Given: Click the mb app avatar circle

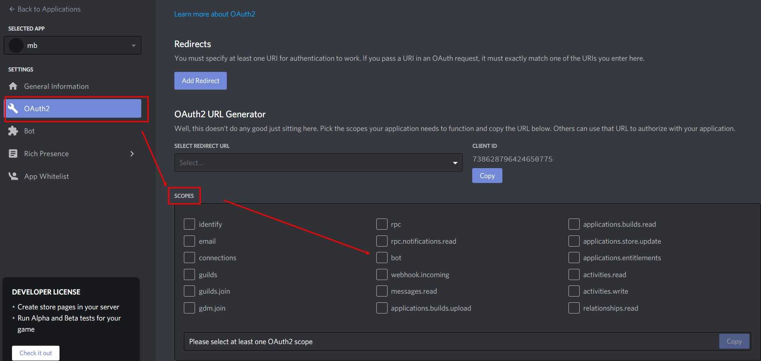Looking at the screenshot, I should 16,45.
